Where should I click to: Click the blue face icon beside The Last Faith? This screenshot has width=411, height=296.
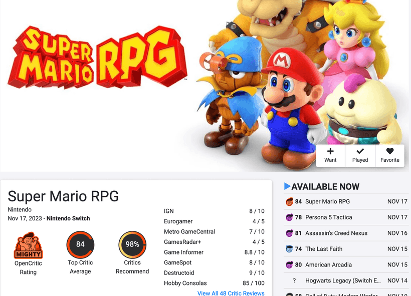[290, 249]
